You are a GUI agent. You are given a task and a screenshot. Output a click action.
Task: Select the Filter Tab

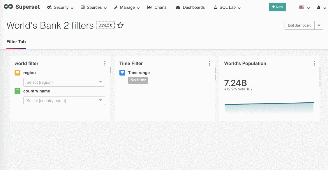[16, 42]
